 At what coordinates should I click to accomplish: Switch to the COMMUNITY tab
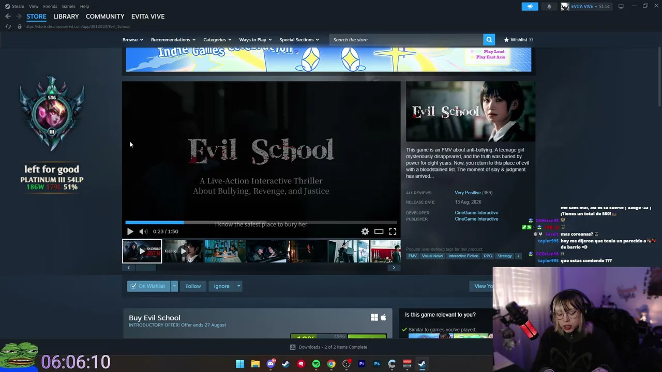pyautogui.click(x=105, y=17)
